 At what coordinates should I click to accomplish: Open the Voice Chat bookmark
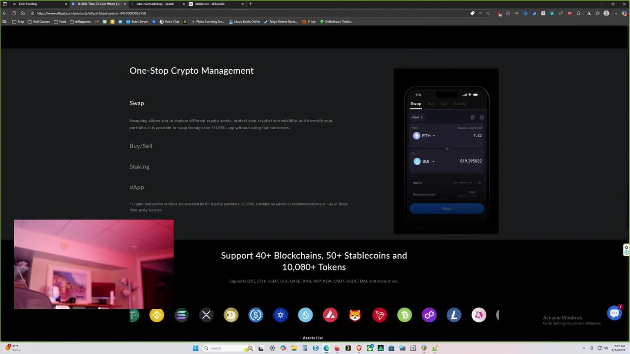pyautogui.click(x=169, y=22)
